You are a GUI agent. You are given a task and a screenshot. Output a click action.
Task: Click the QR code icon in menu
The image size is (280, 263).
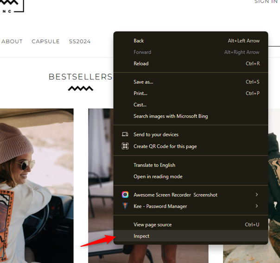tap(125, 146)
